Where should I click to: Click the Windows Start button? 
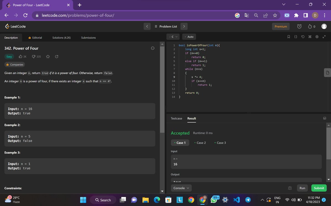tap(83, 200)
